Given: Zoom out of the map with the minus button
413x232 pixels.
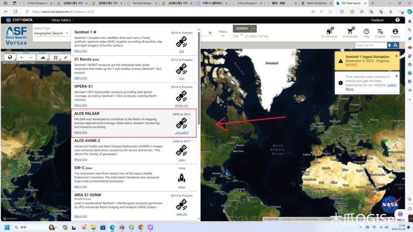Looking at the screenshot, I should coord(31,57).
